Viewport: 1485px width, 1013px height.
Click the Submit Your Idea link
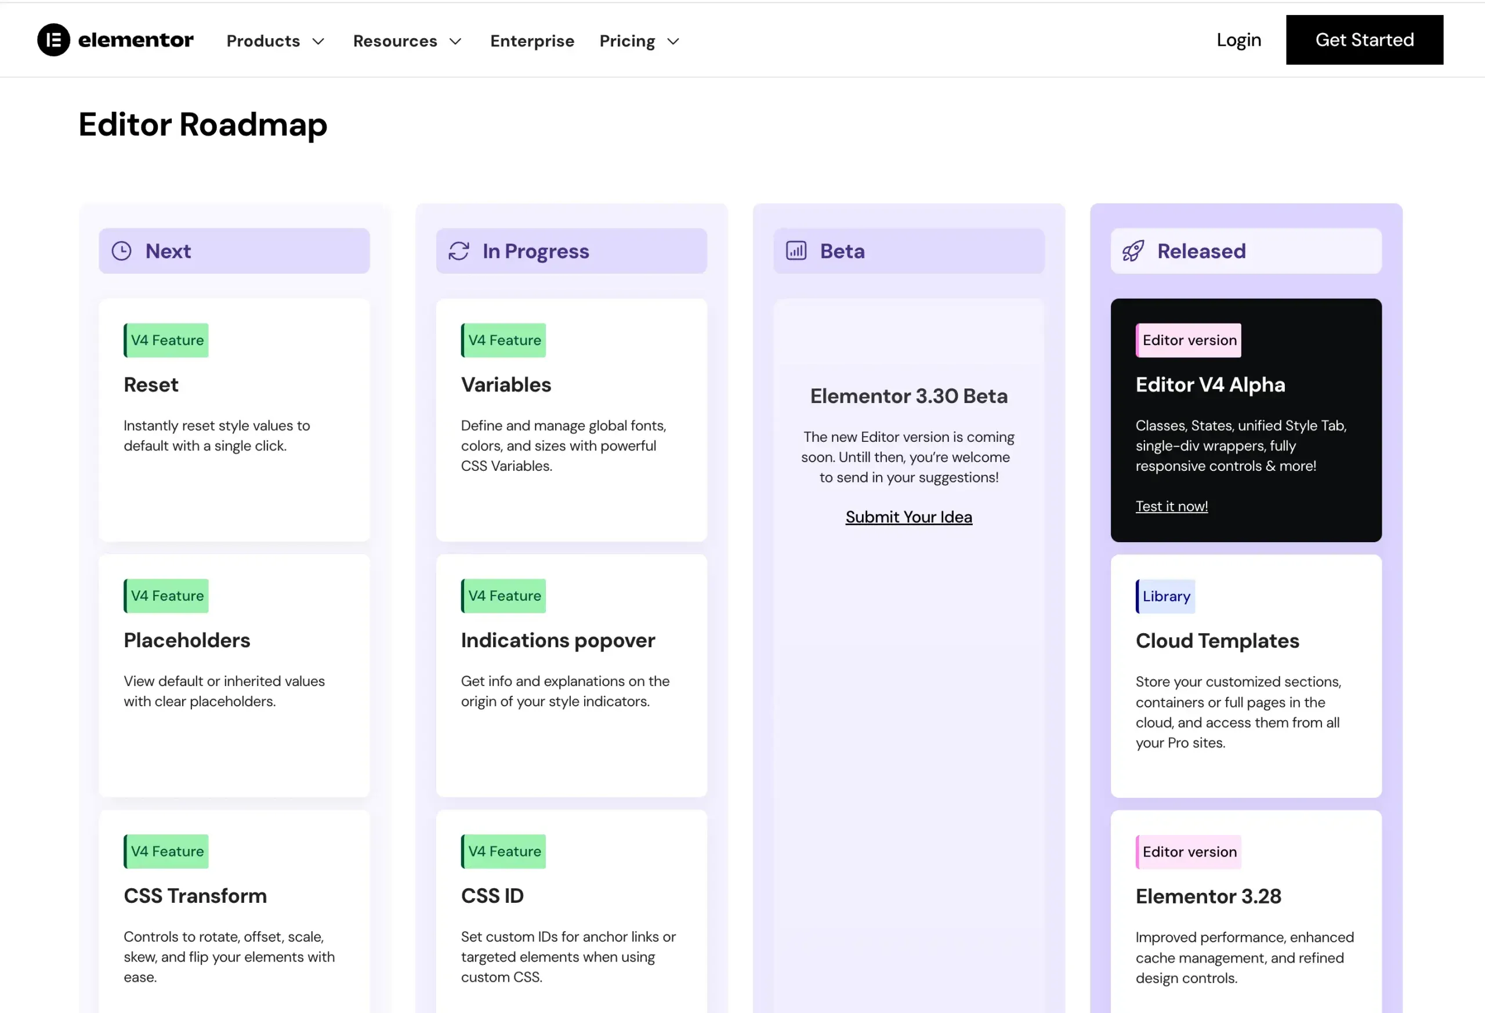coord(908,517)
